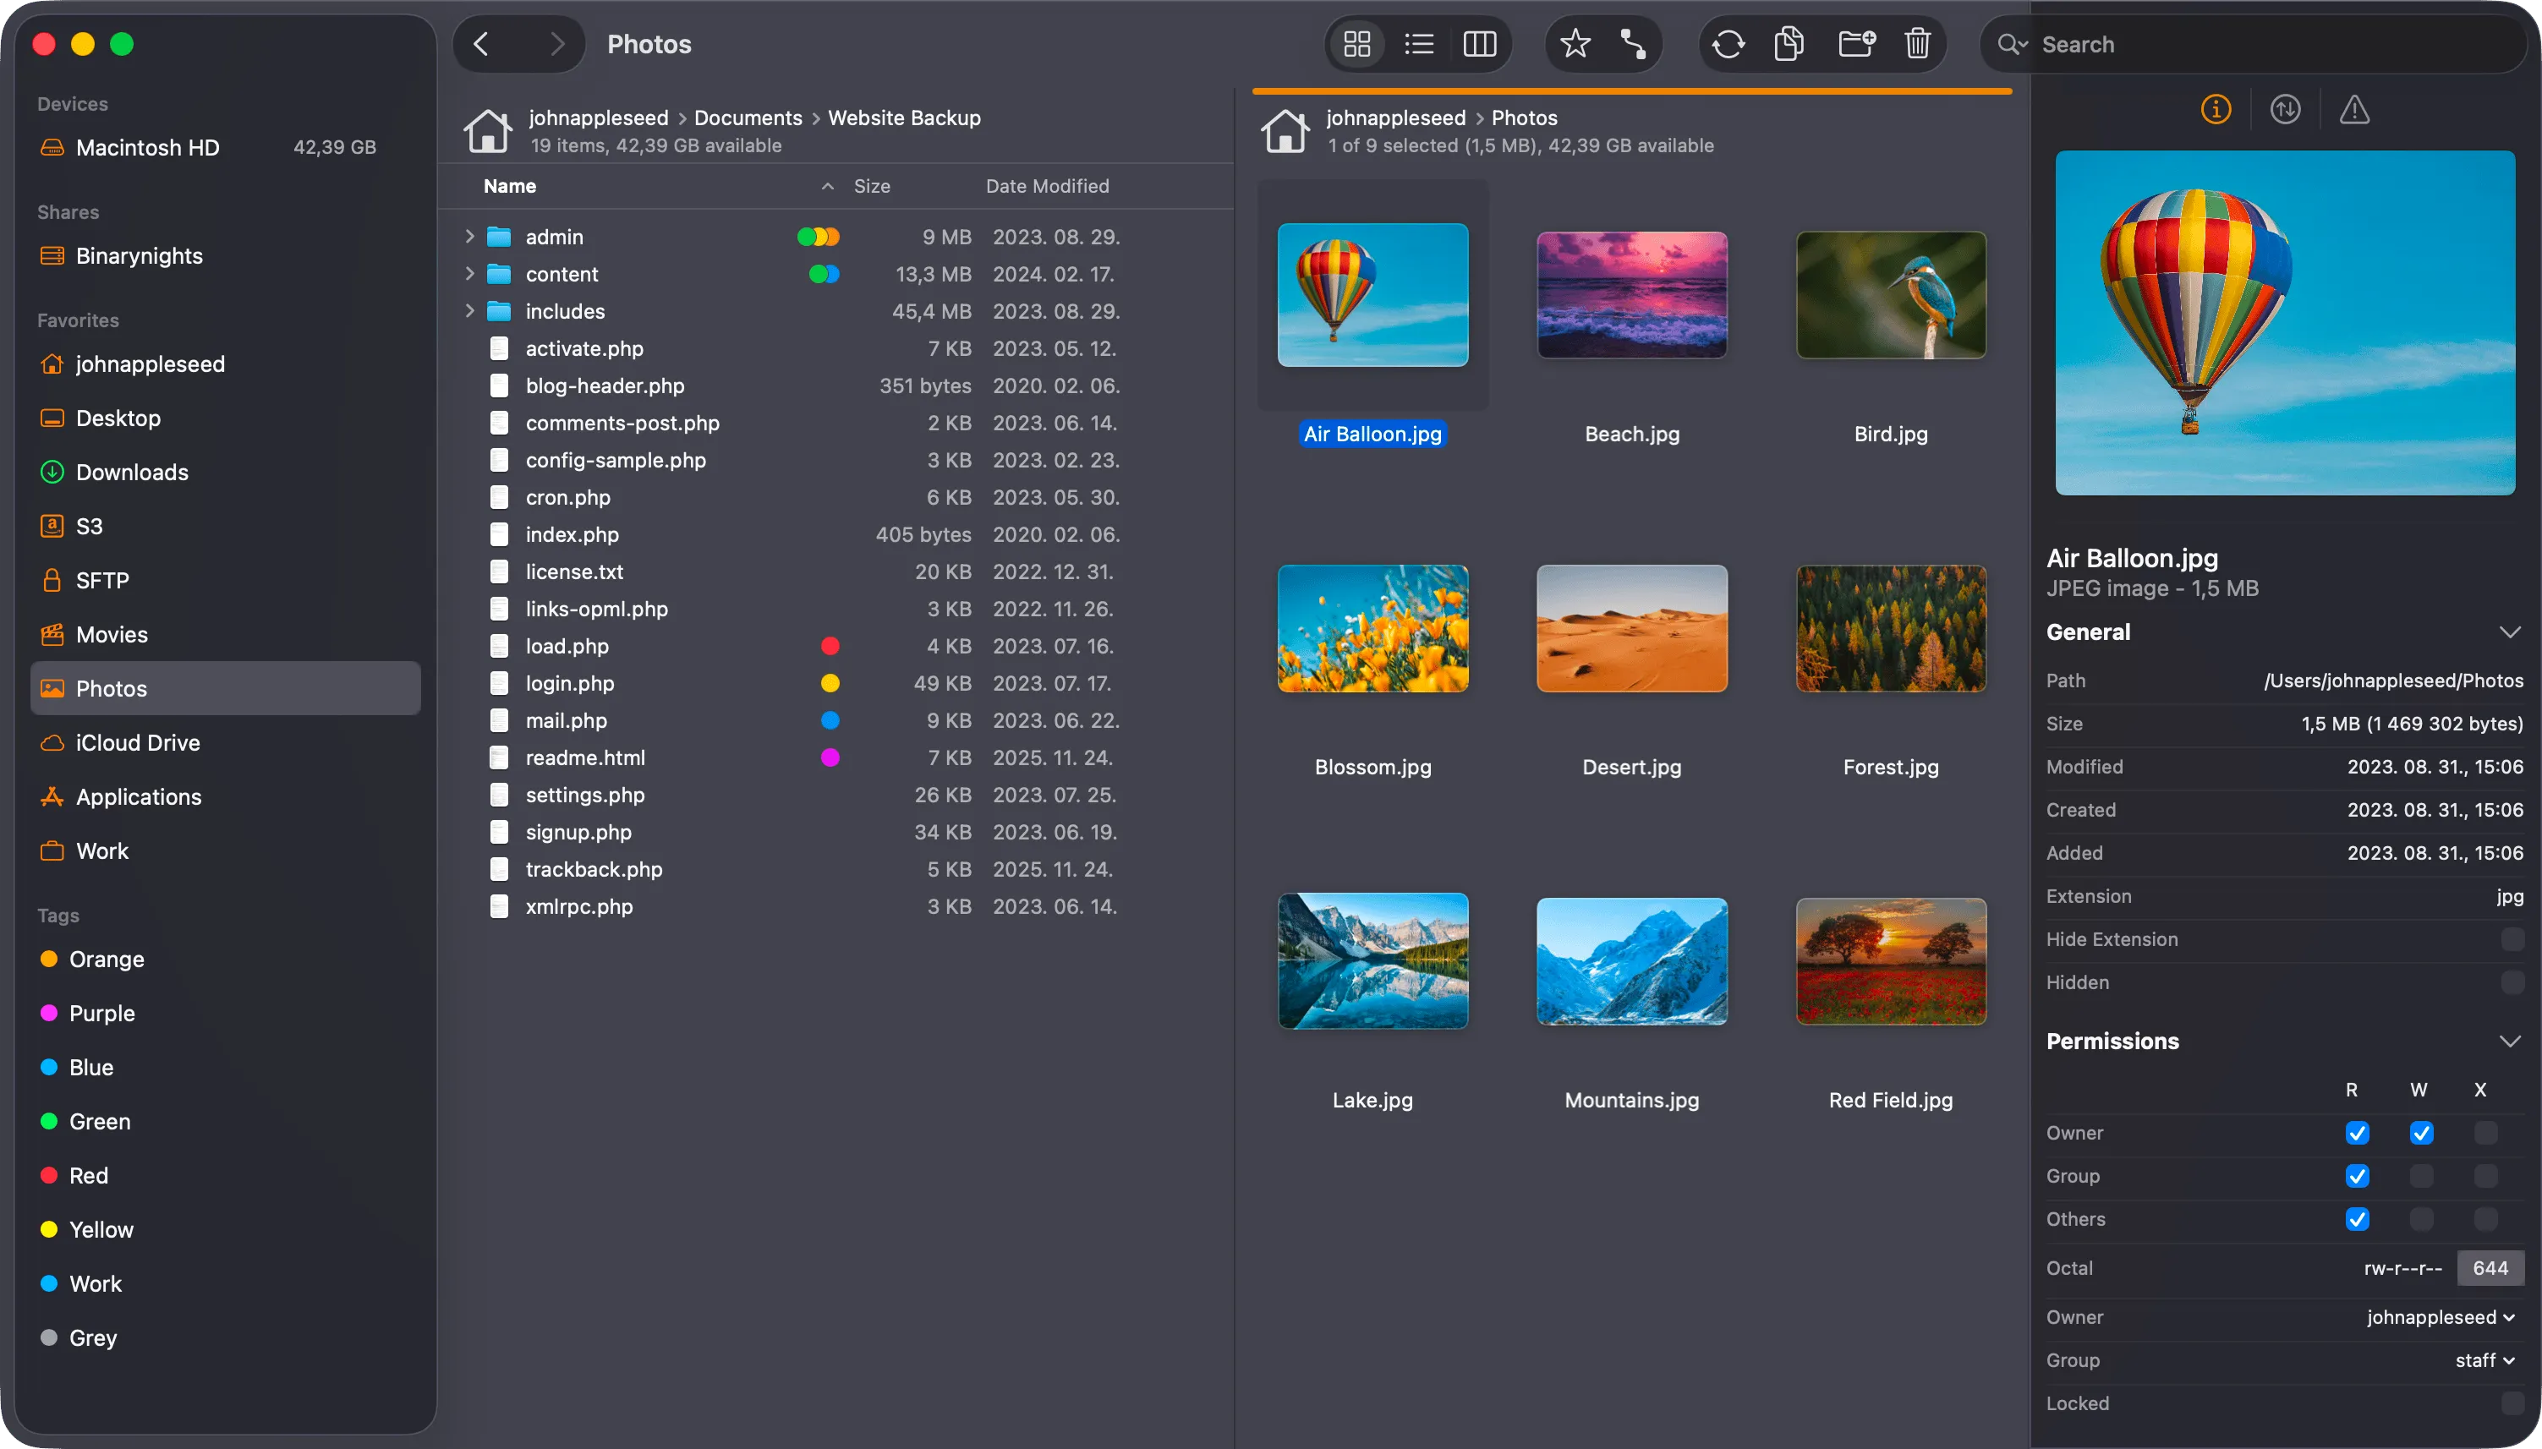Switch to list view
Screen dimensions: 2542x1449
point(1417,44)
